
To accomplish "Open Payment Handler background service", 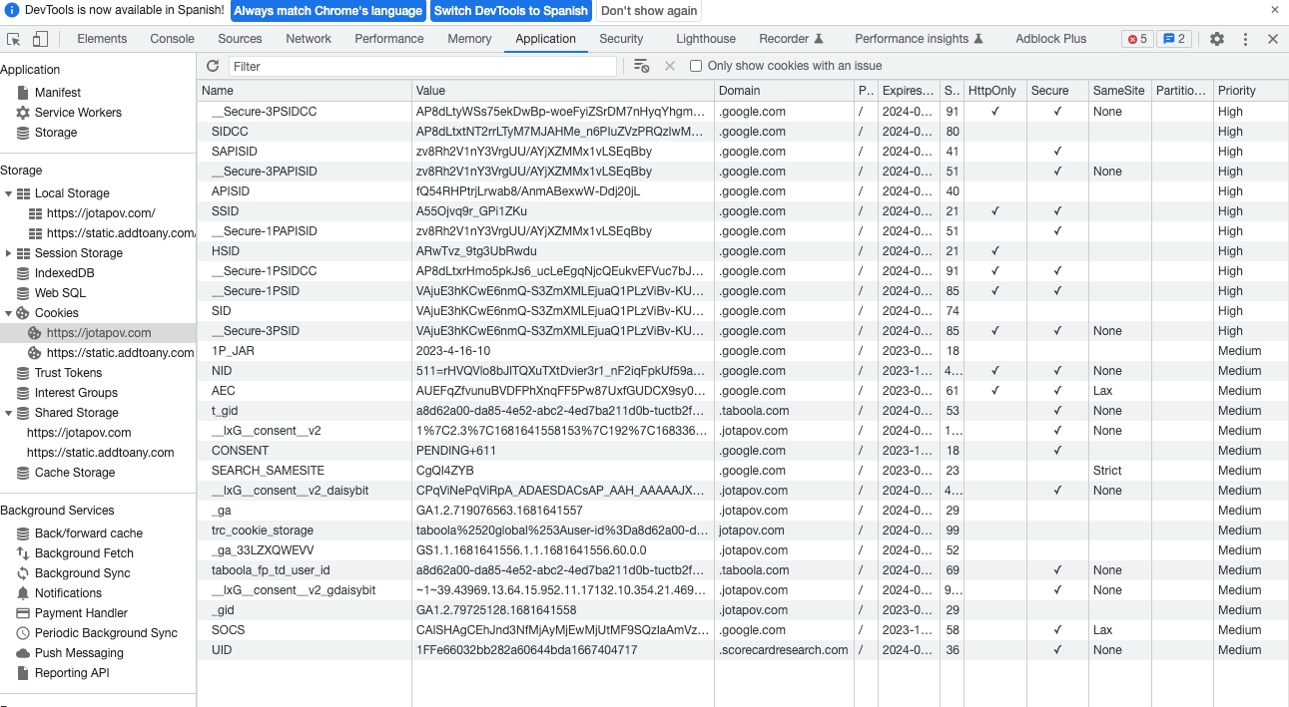I will [x=81, y=613].
